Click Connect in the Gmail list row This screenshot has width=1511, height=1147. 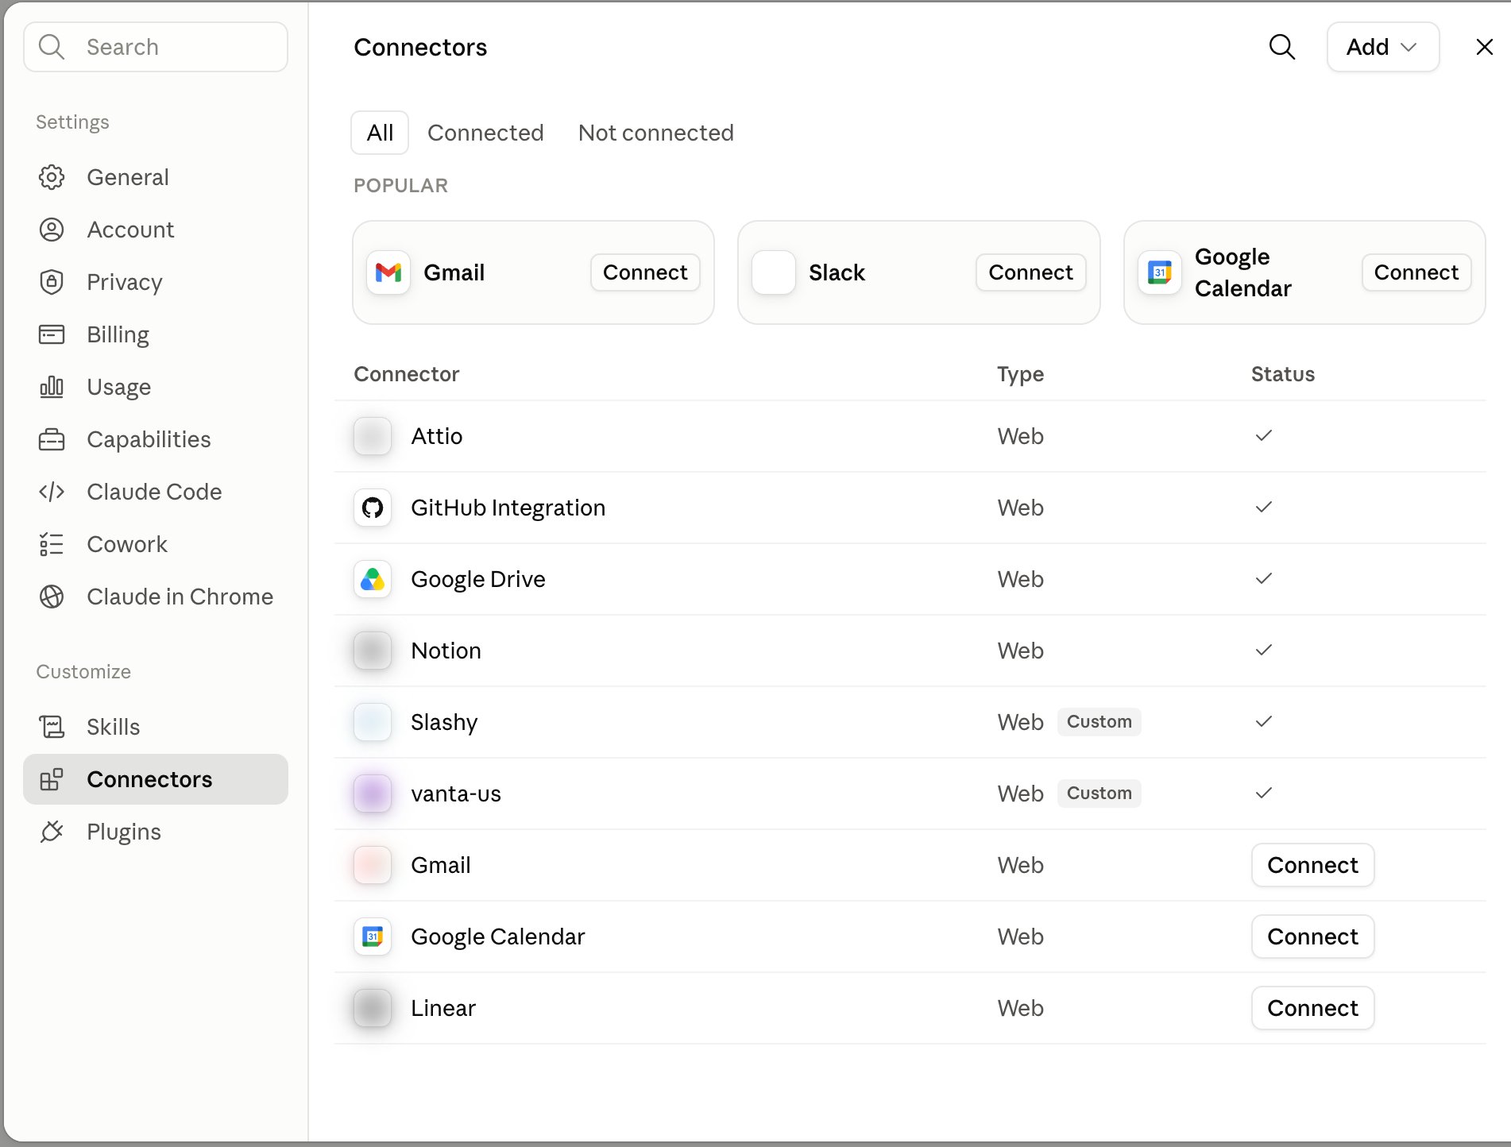1312,865
